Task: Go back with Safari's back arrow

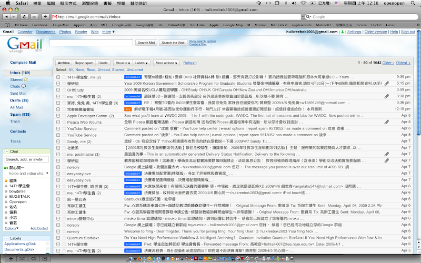Action: click(x=6, y=17)
